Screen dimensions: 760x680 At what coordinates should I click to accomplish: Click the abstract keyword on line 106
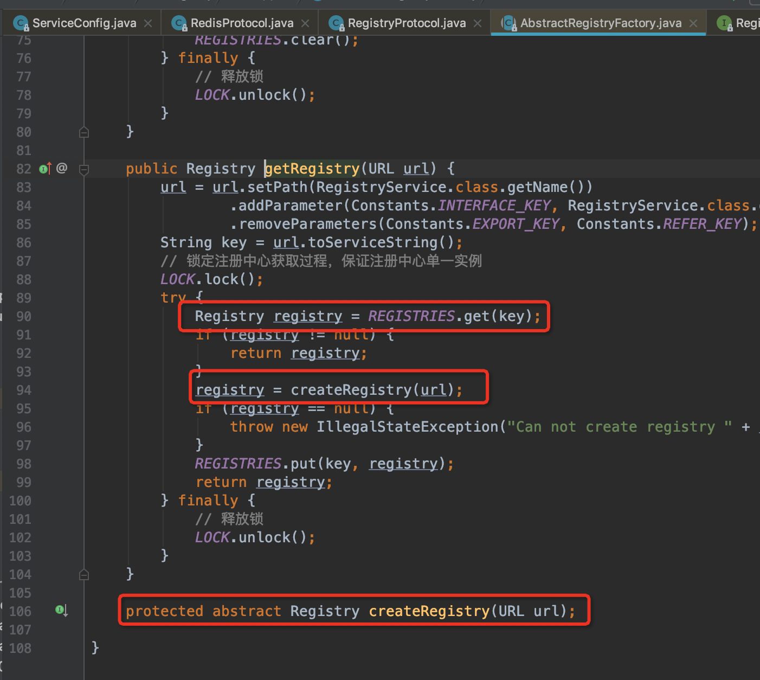(247, 611)
